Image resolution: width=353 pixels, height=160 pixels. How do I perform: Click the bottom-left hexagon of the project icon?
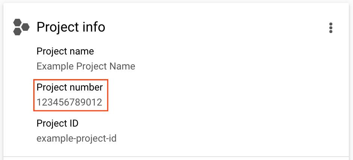tap(18, 32)
